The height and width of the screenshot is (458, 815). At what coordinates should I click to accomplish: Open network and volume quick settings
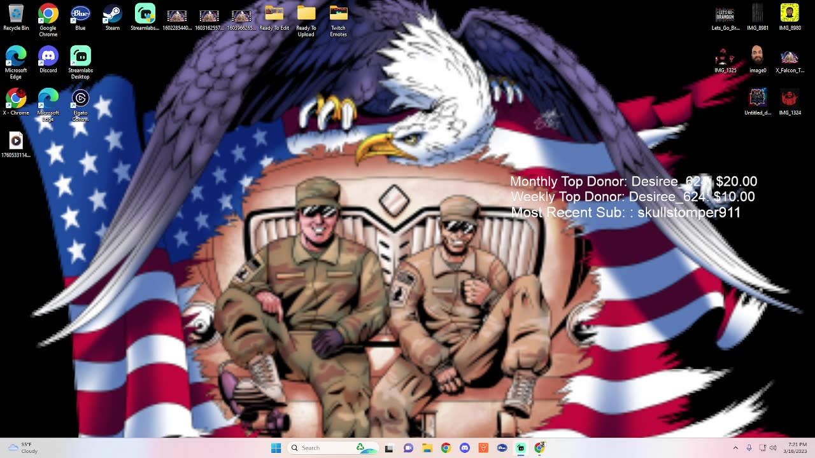click(768, 448)
